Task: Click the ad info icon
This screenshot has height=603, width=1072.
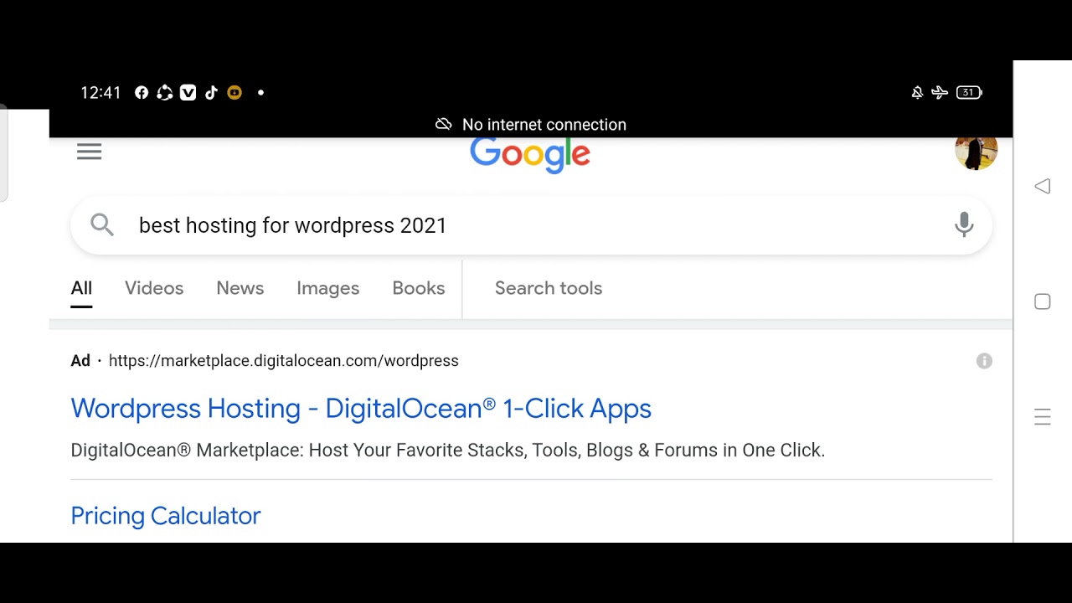Action: pos(984,361)
